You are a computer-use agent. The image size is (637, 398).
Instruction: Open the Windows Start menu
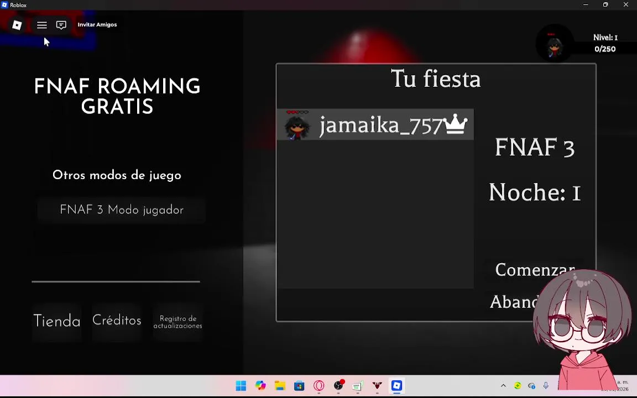[241, 385]
